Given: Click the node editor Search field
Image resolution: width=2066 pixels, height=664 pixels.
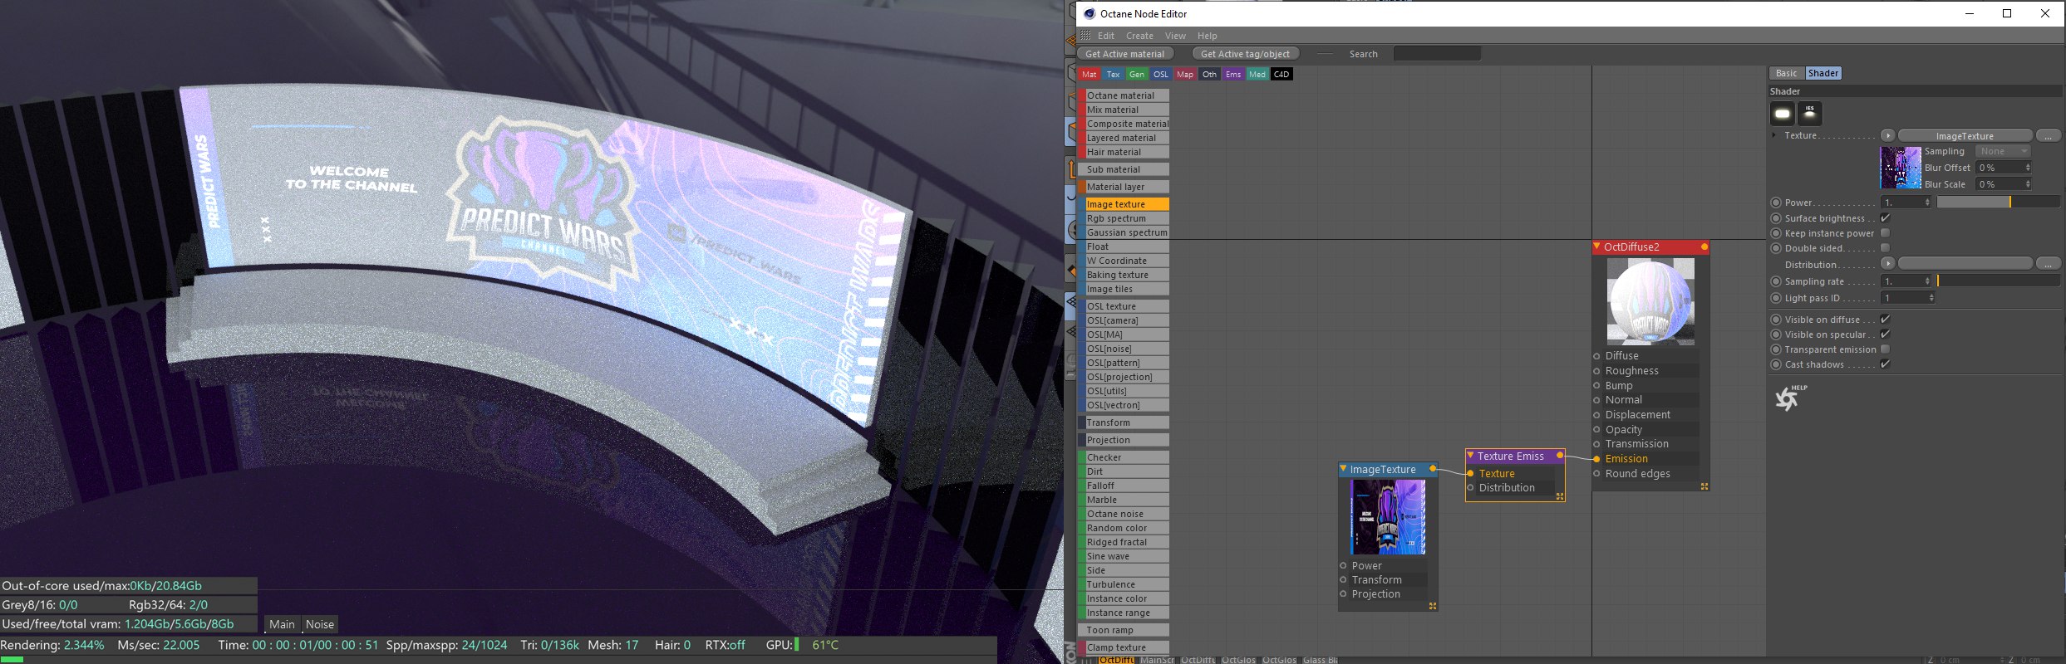Looking at the screenshot, I should (x=1437, y=54).
